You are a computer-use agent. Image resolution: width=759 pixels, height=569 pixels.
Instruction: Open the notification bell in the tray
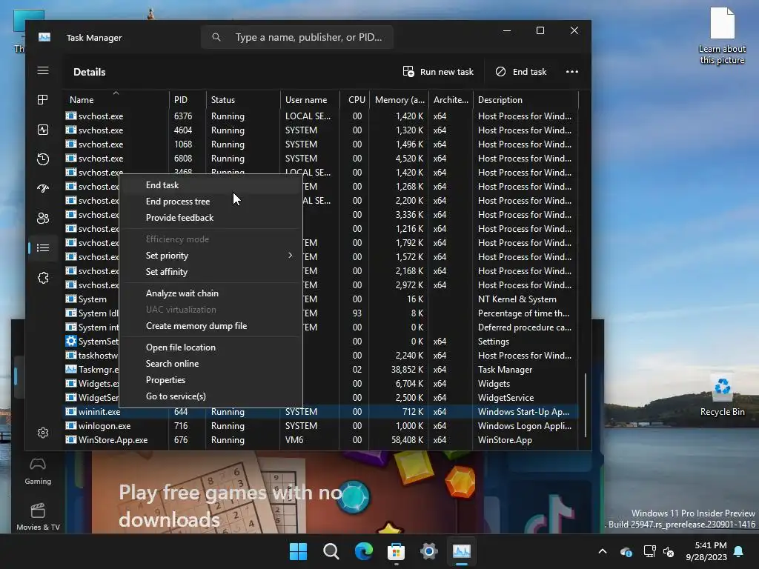(x=739, y=551)
